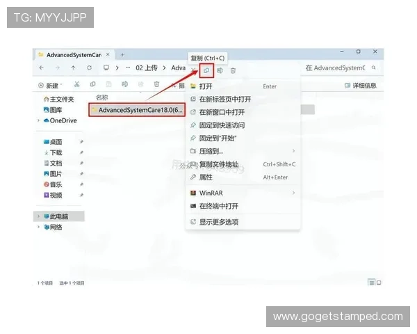Show collapsed breadcrumb locations via the ellipsis
The height and width of the screenshot is (334, 417).
point(128,67)
